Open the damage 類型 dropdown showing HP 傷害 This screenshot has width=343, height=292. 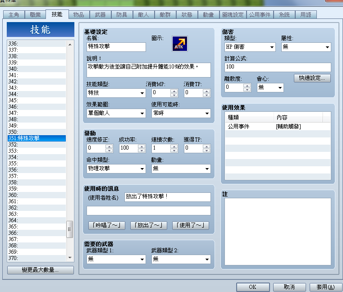click(x=250, y=47)
